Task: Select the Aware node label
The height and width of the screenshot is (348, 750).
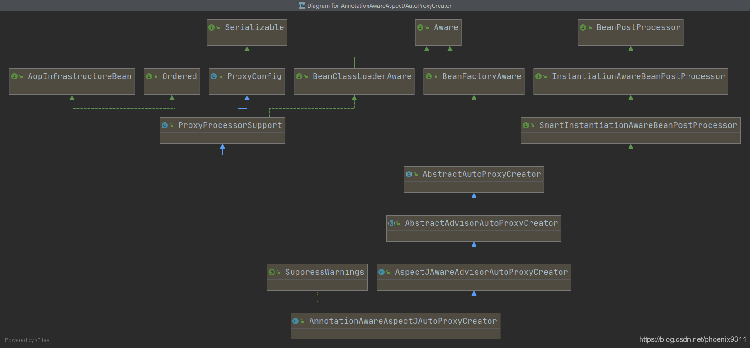Action: [446, 27]
